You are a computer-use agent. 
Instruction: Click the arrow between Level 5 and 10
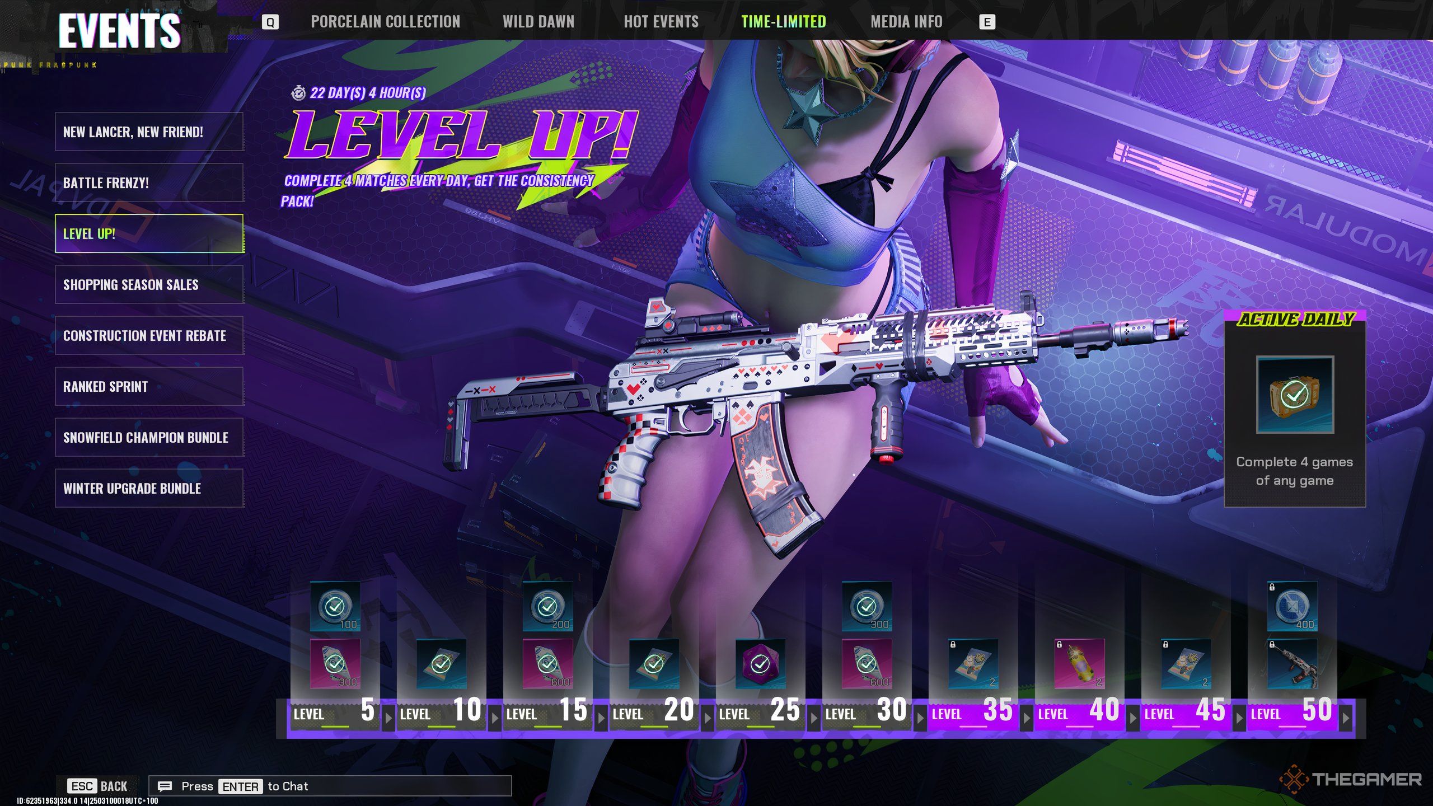click(388, 718)
